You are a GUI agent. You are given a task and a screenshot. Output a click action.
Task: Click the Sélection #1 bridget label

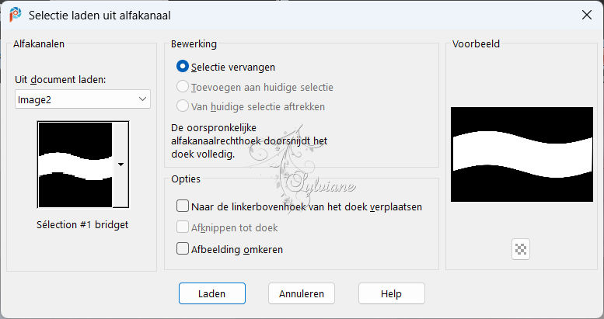[82, 225]
